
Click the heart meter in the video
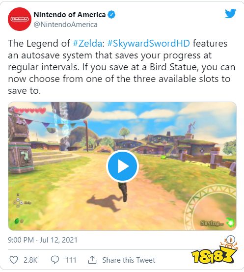30,110
